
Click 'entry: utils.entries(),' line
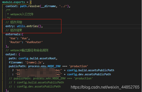(24, 26)
